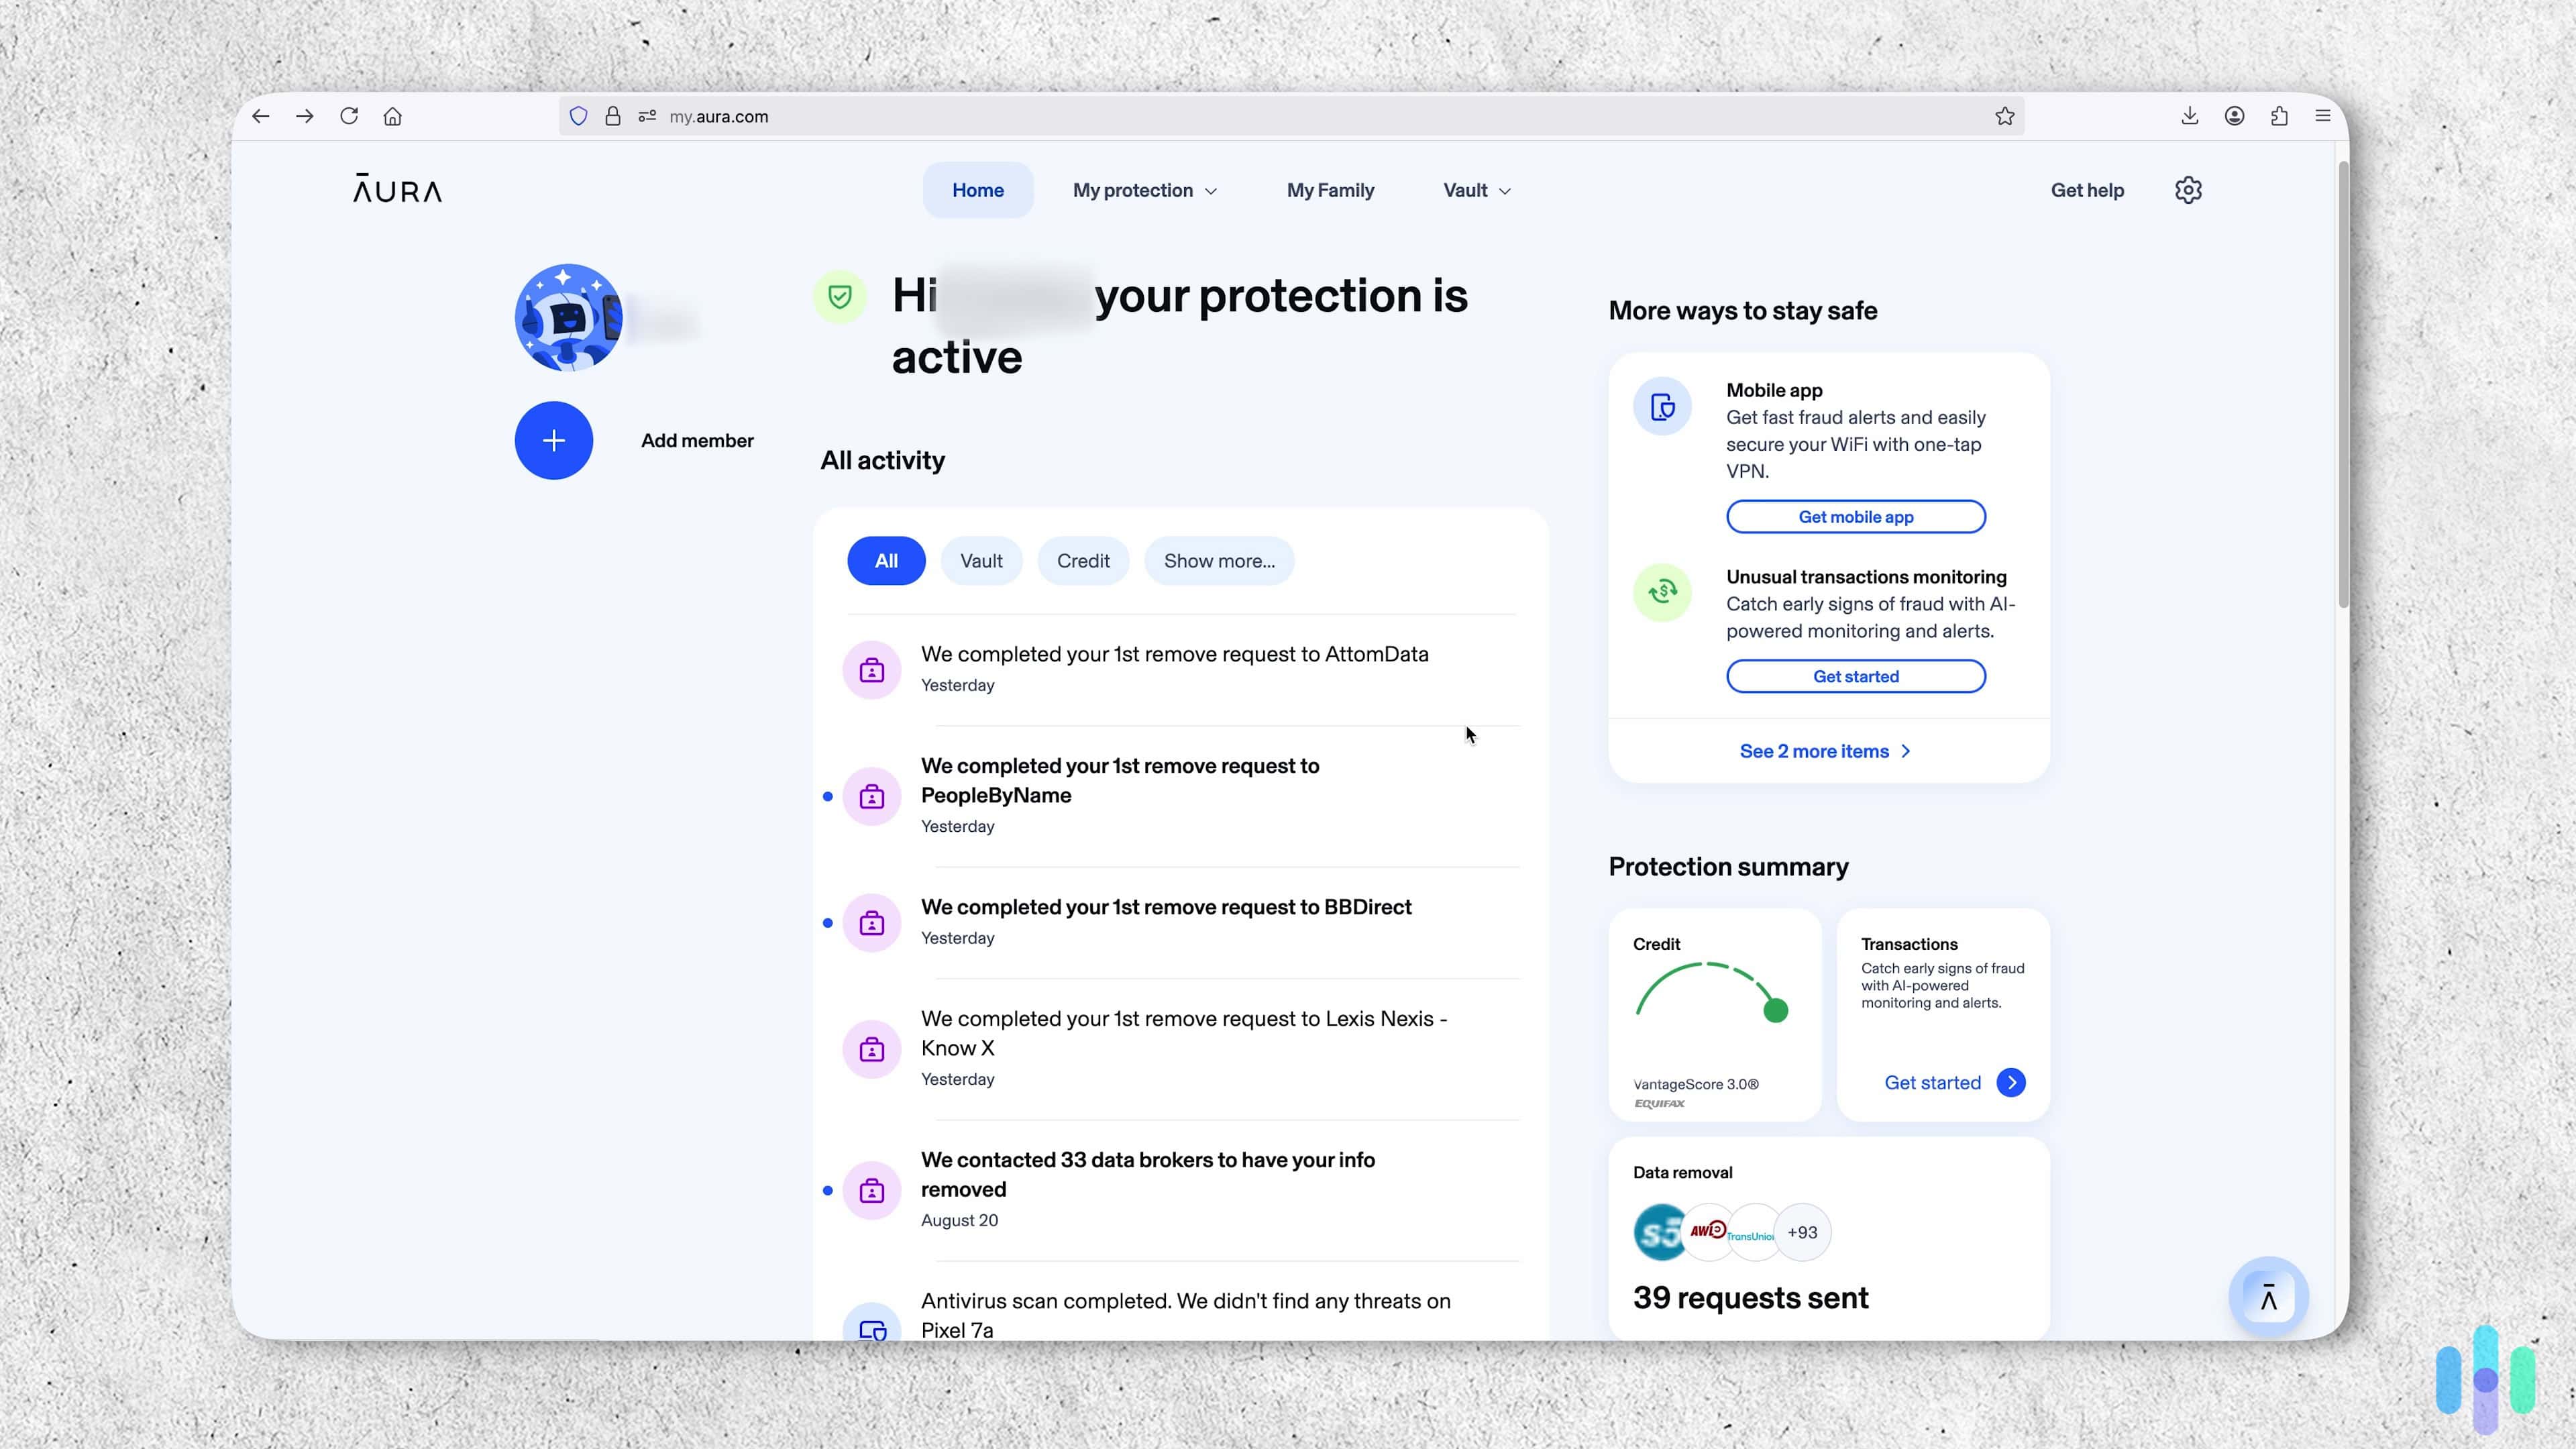Click the Get mobile app button
This screenshot has width=2576, height=1449.
pos(1855,517)
